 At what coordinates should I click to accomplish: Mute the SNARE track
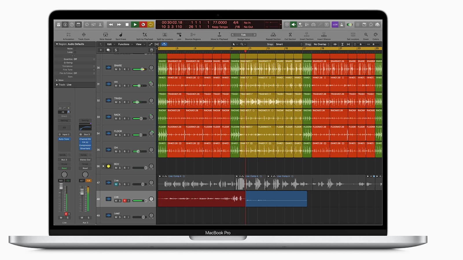tap(116, 69)
